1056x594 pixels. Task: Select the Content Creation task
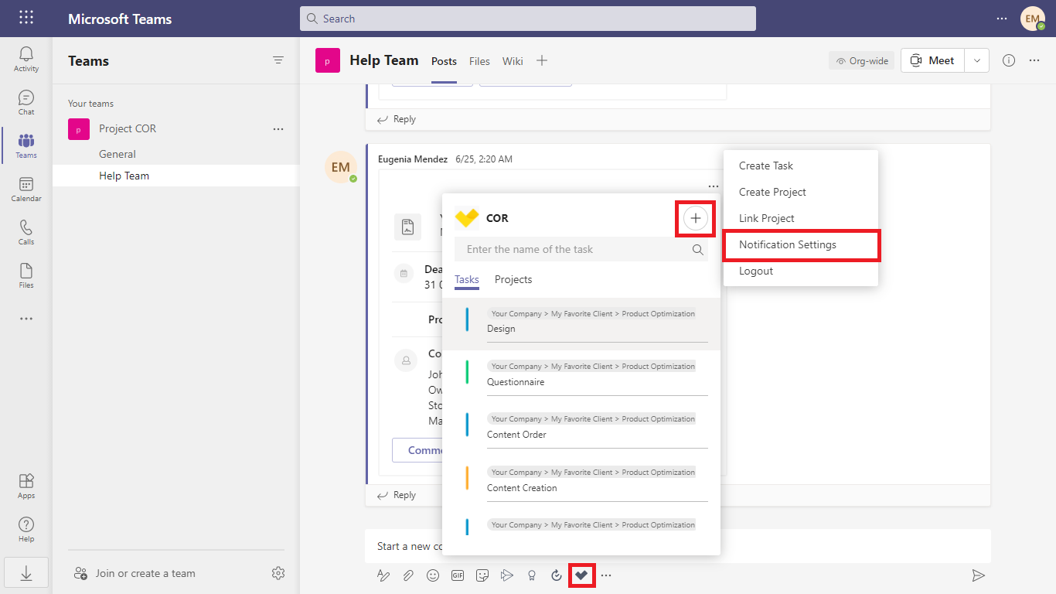click(x=581, y=483)
